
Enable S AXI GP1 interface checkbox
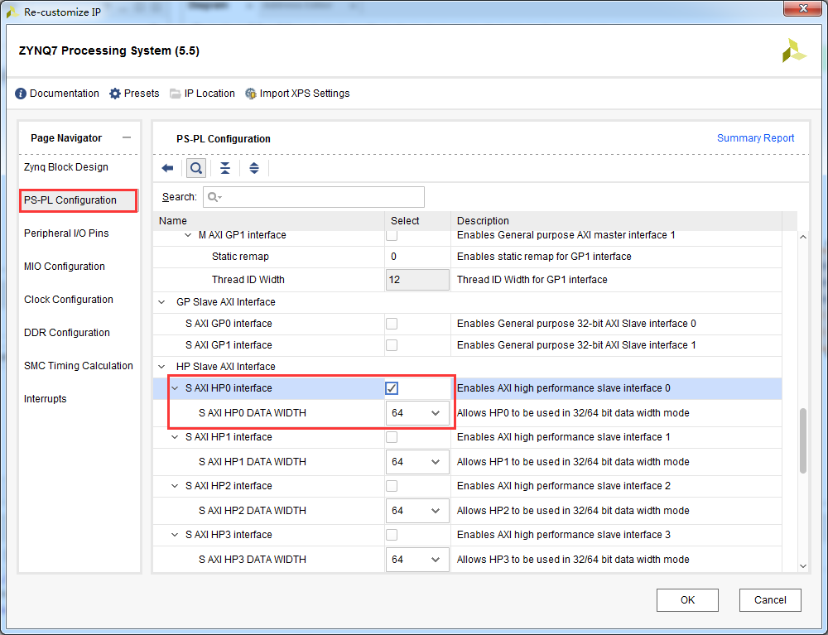392,345
